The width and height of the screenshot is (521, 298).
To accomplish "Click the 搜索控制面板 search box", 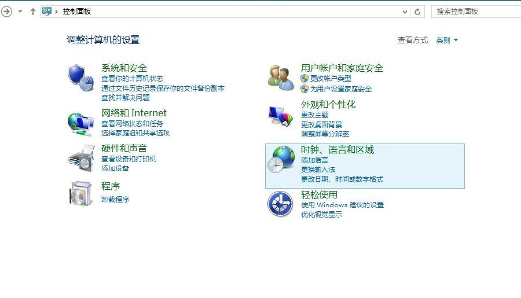I will click(476, 12).
